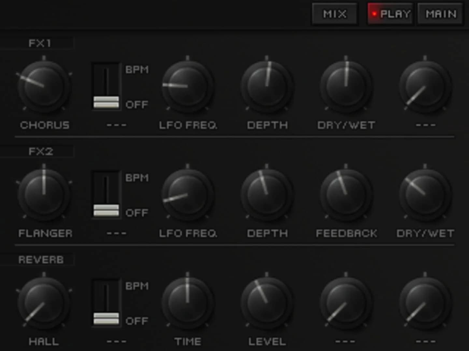Set the reverb TIME knob
Viewport: 469px width, 351px height.
pos(188,302)
